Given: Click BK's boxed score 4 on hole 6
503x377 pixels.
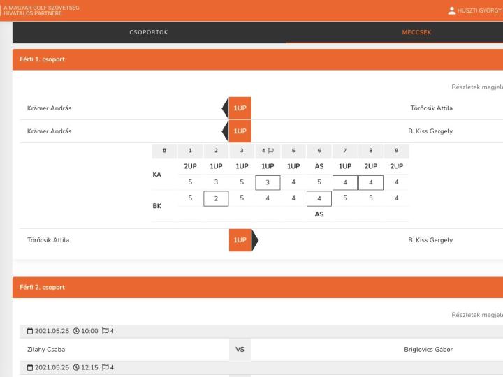Looking at the screenshot, I should click(x=319, y=199).
